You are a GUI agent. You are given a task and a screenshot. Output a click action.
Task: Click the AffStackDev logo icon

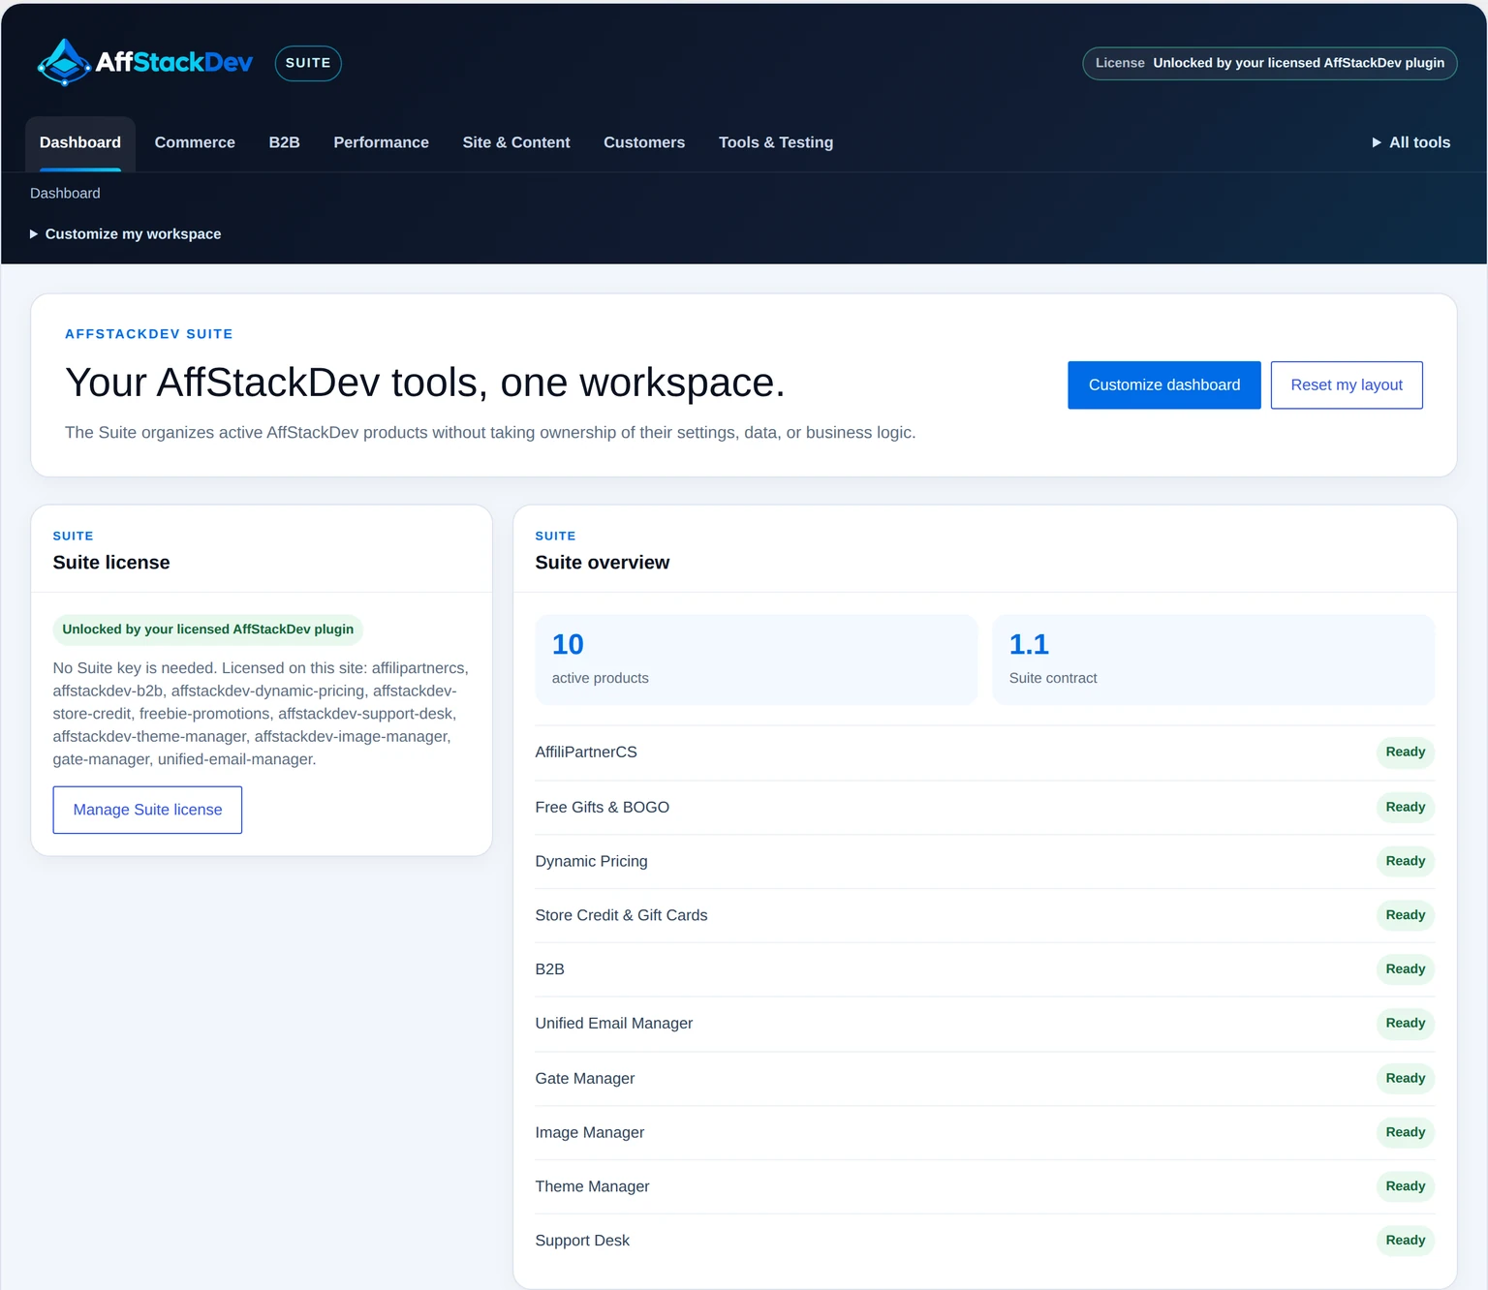64,63
